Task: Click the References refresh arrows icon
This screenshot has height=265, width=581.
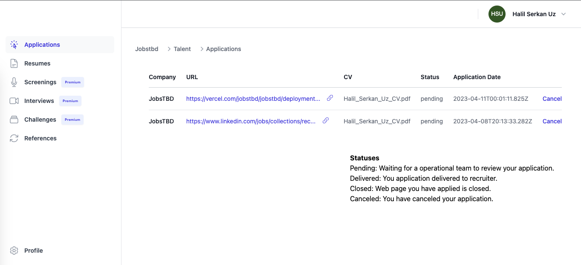Action: pos(14,138)
